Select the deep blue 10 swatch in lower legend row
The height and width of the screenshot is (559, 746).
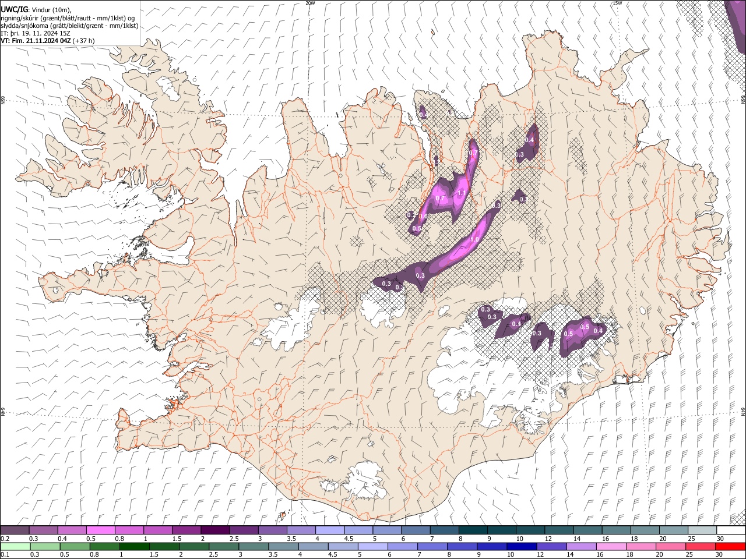[521, 546]
